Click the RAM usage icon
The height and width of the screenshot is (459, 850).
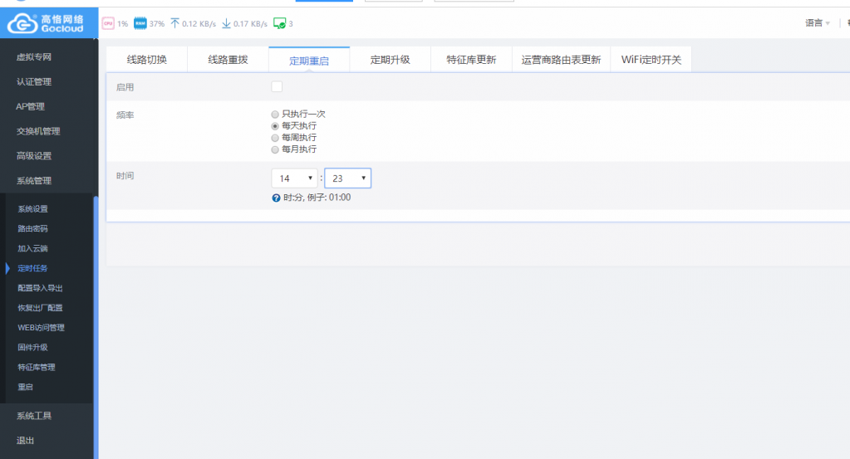pyautogui.click(x=140, y=23)
